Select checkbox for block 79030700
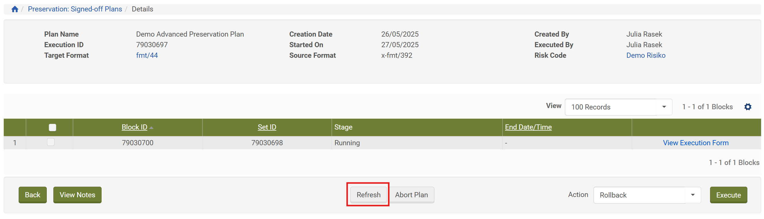This screenshot has height=219, width=764. pos(51,142)
